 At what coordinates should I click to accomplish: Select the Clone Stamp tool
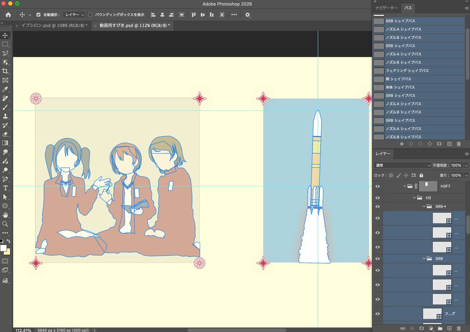pyautogui.click(x=5, y=116)
